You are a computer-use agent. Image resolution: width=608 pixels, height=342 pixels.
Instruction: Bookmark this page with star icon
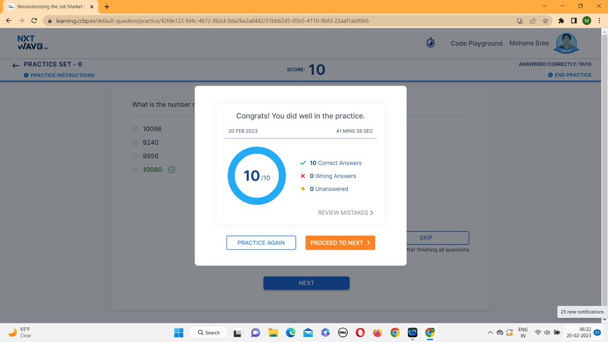point(545,21)
